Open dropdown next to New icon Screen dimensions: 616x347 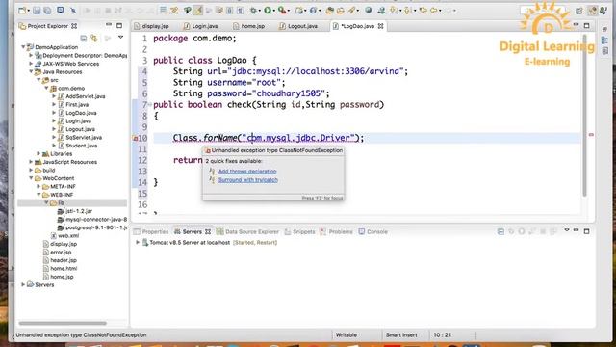pos(29,11)
